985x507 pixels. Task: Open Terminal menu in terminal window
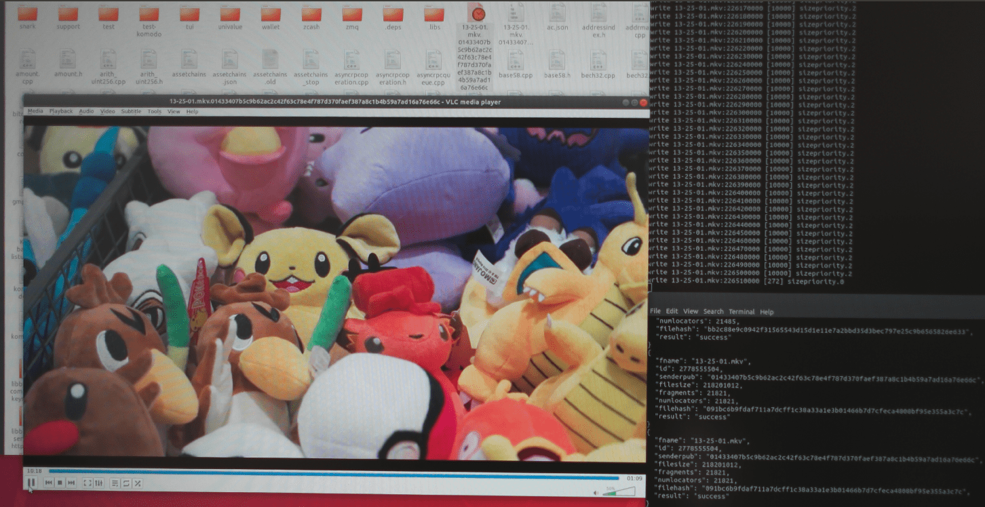click(741, 312)
